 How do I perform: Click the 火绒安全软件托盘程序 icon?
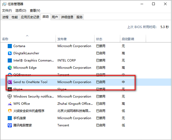tap(10, 111)
